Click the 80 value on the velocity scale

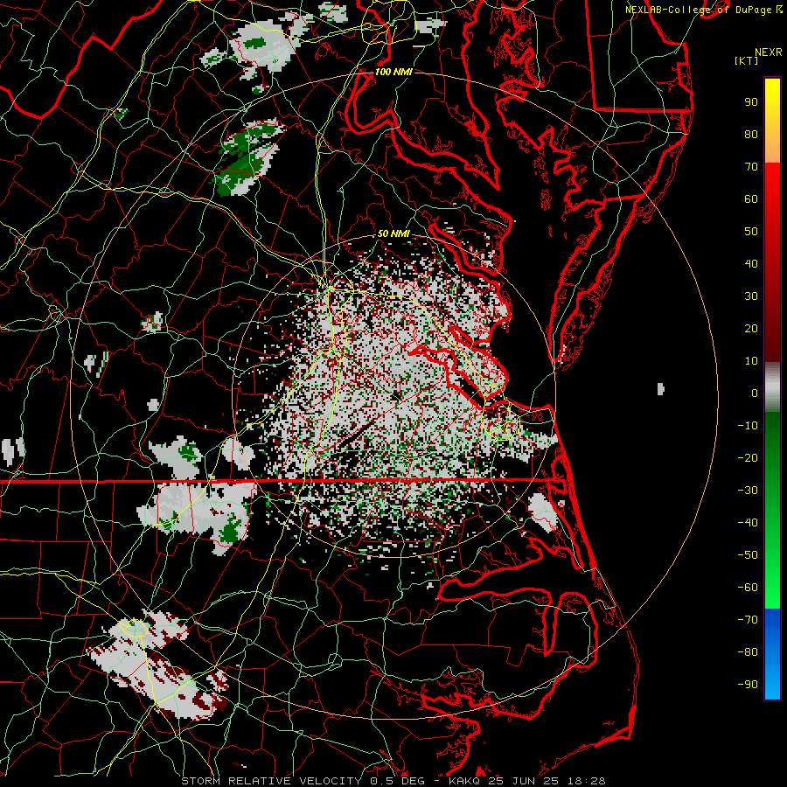coord(751,135)
